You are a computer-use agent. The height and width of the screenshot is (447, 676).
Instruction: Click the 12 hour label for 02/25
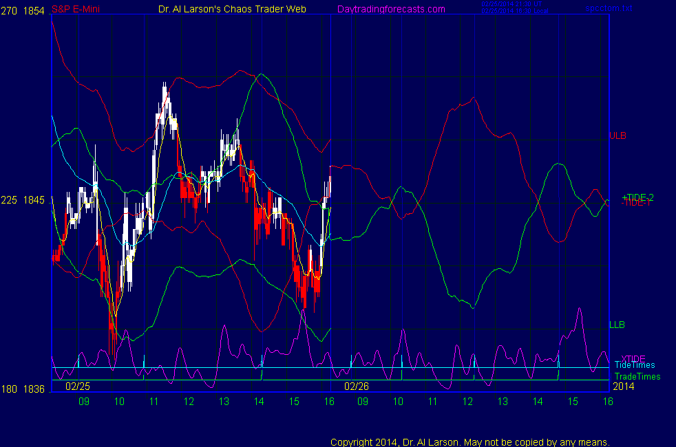click(189, 402)
